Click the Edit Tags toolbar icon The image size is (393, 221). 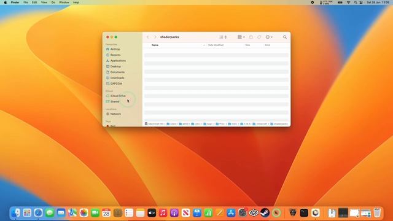(259, 37)
